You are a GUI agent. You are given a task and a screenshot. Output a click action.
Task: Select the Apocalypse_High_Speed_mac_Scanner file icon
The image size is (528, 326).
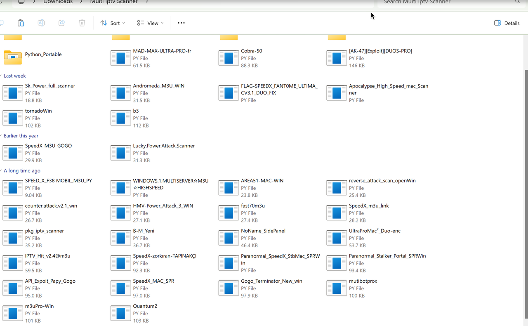point(337,93)
